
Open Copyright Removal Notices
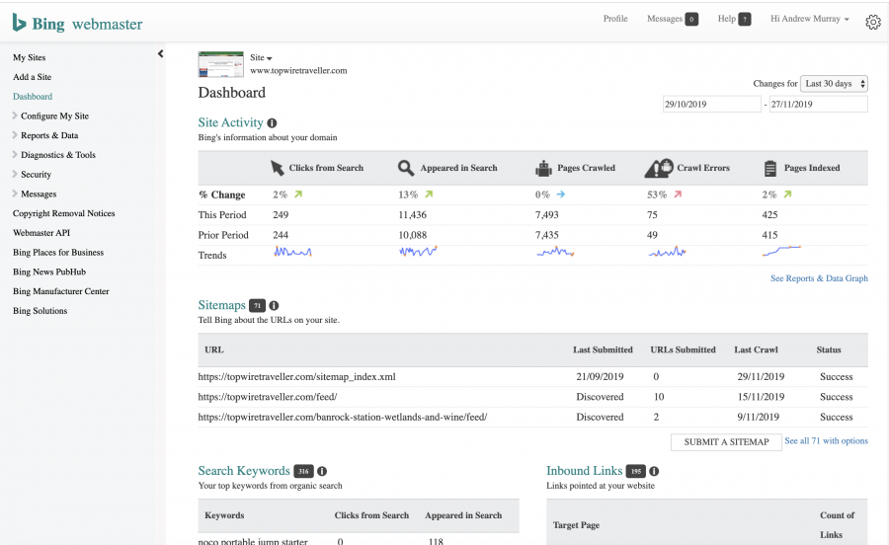point(63,213)
